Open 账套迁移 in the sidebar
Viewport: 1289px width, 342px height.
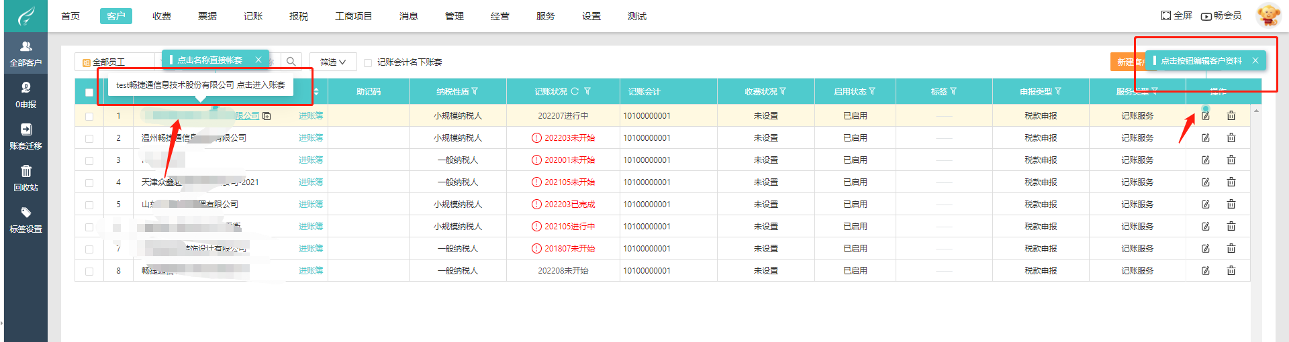tap(26, 137)
